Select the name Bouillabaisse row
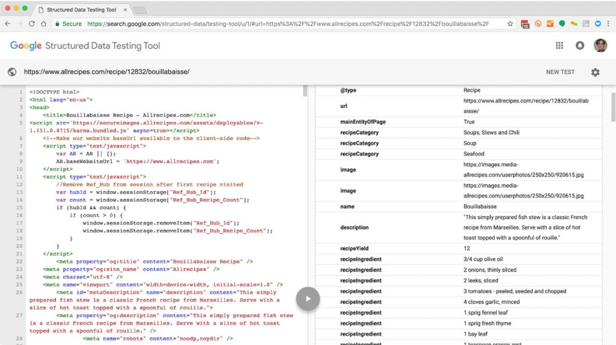The image size is (616, 345). click(x=458, y=207)
